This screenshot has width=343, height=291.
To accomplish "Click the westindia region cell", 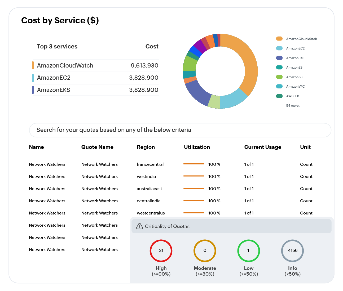I will (x=146, y=176).
